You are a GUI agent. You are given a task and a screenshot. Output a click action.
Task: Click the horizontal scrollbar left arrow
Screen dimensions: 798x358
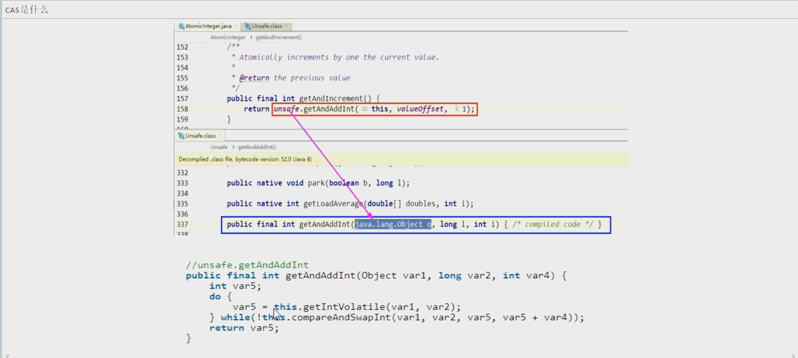click(8, 356)
